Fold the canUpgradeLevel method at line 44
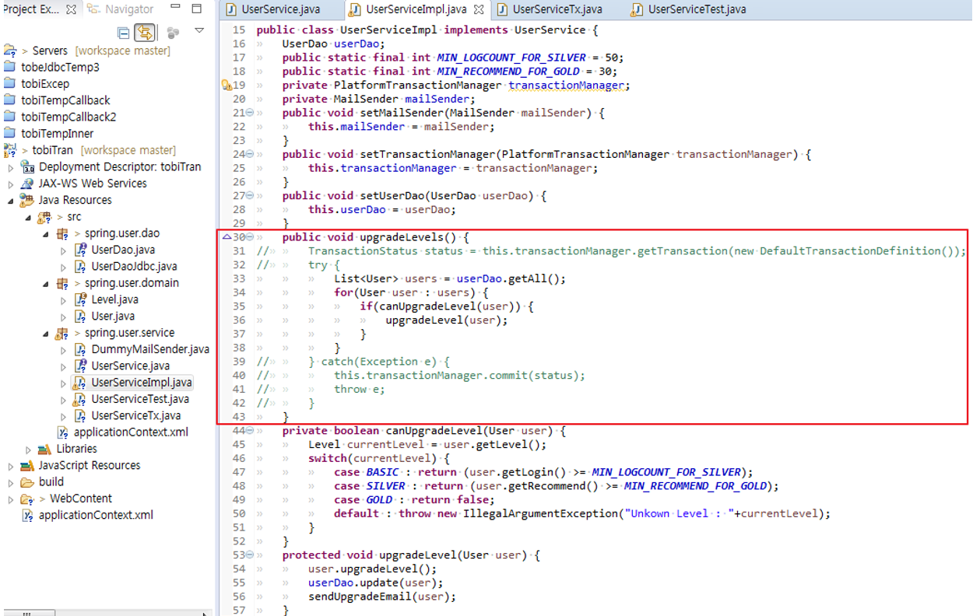 [250, 430]
